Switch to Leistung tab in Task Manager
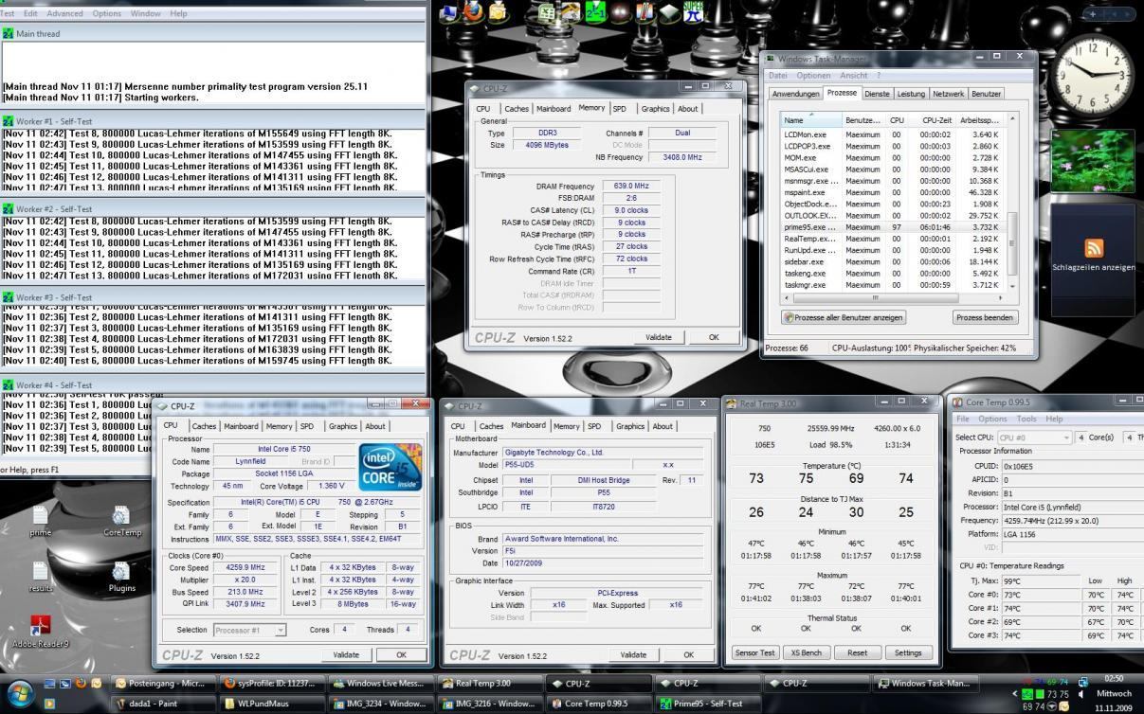This screenshot has width=1144, height=714. (911, 94)
